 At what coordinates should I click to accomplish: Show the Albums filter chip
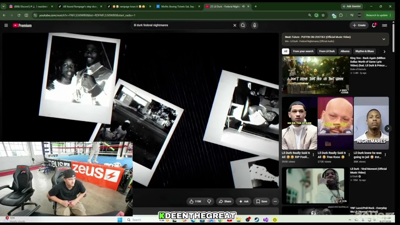[x=345, y=51]
